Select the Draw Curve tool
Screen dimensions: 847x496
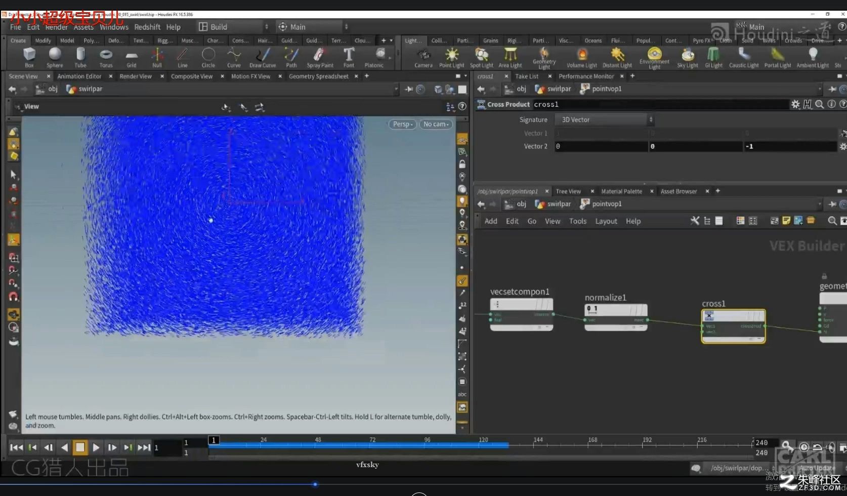pos(263,57)
